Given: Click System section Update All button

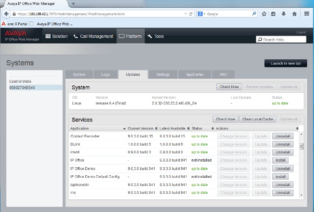Looking at the screenshot, I should pyautogui.click(x=289, y=87).
